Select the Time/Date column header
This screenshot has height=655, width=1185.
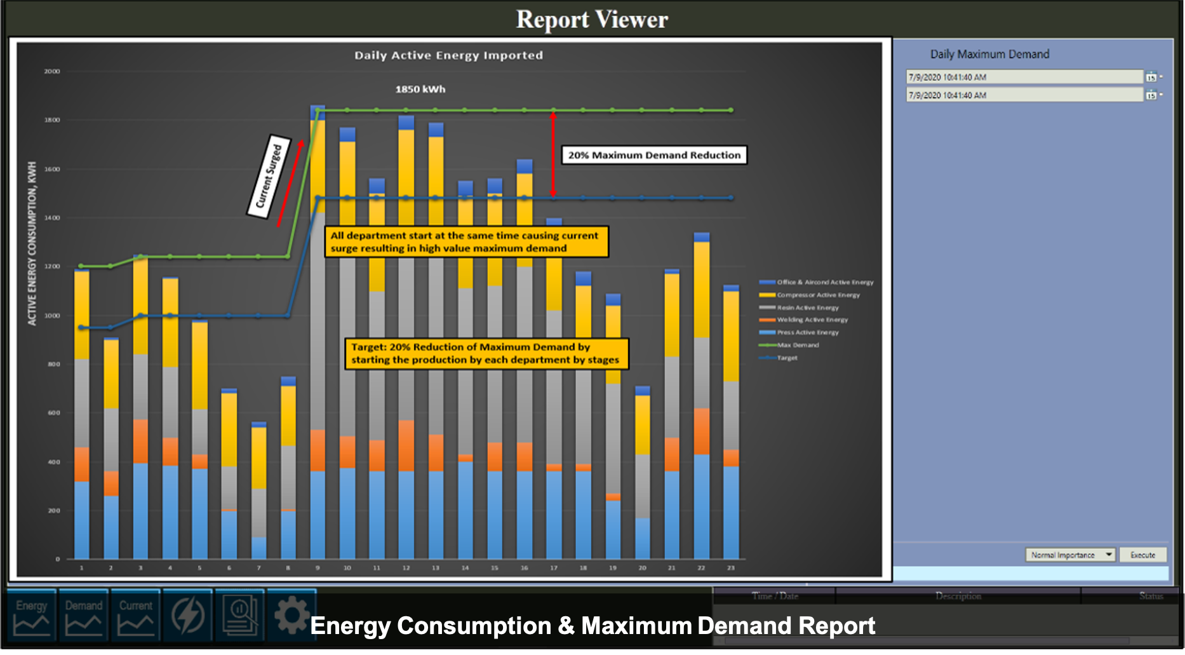[773, 596]
